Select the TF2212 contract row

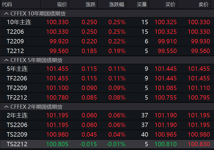pyautogui.click(x=17, y=98)
